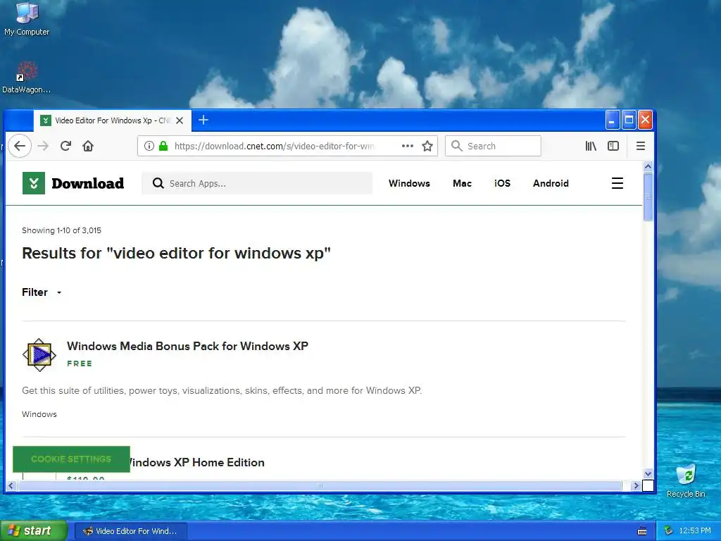The height and width of the screenshot is (541, 721).
Task: Focus the Search Apps input field
Action: 257,183
